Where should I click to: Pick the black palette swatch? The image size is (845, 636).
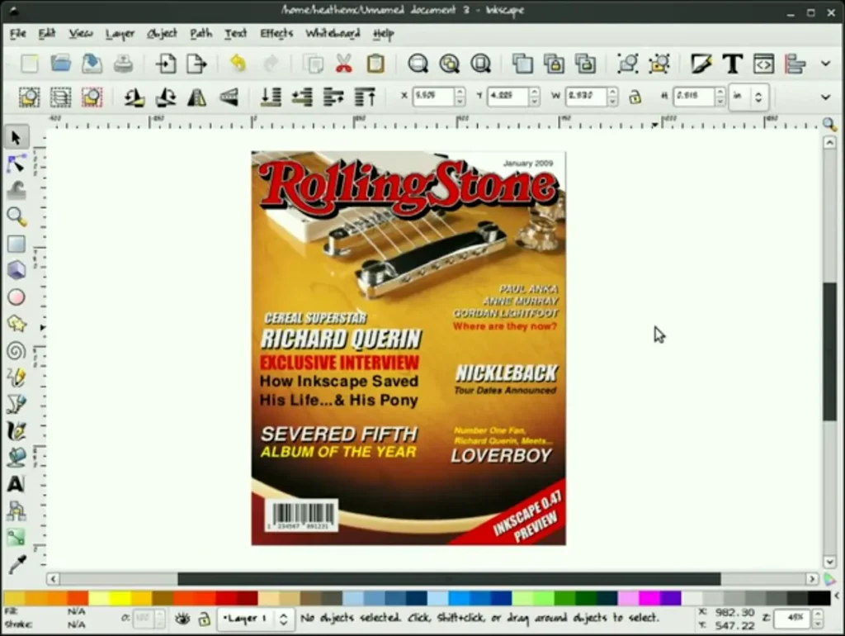(819, 598)
